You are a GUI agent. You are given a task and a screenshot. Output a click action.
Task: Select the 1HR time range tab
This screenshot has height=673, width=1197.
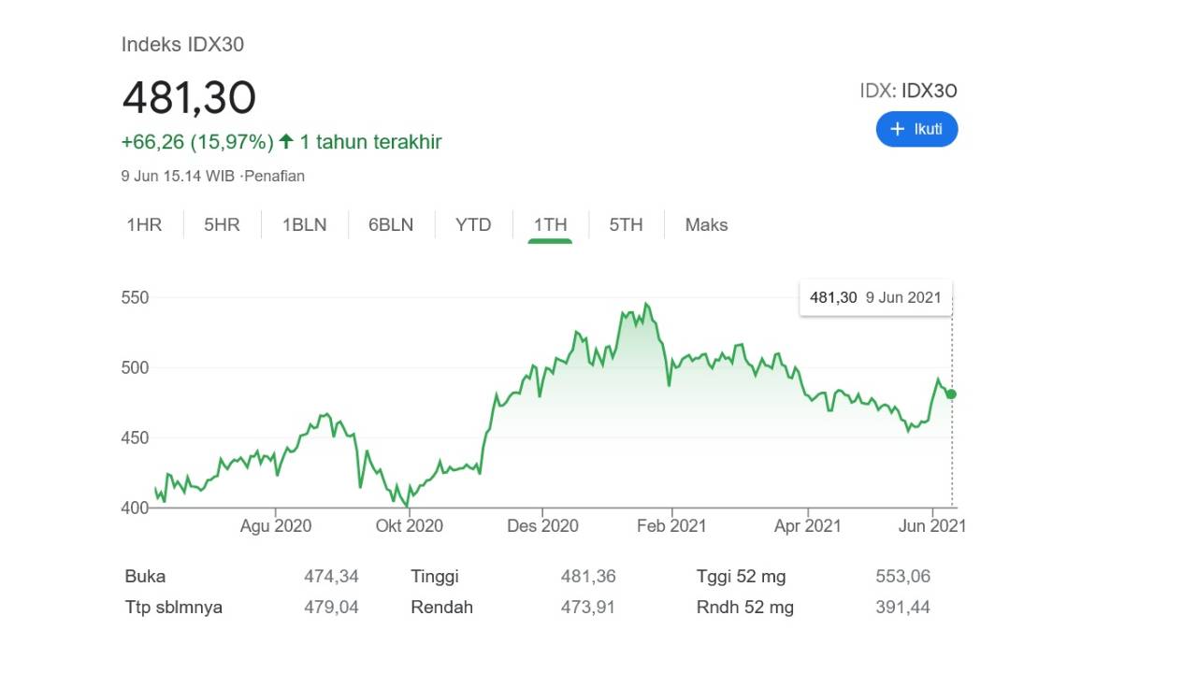(144, 224)
